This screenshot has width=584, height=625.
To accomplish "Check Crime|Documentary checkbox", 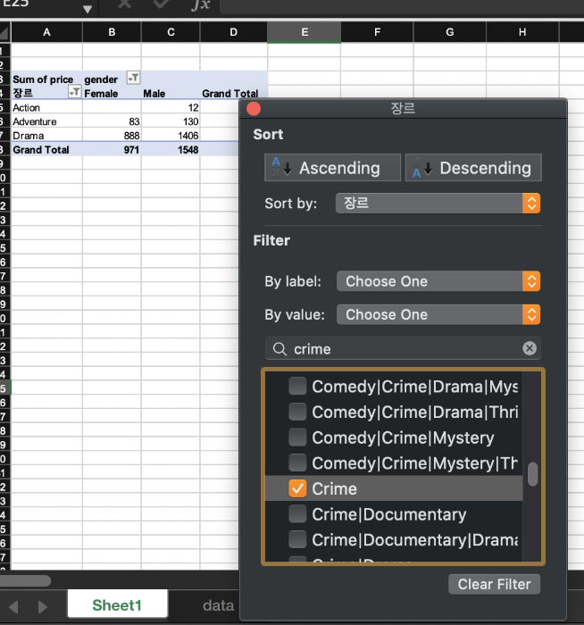I will [x=297, y=514].
